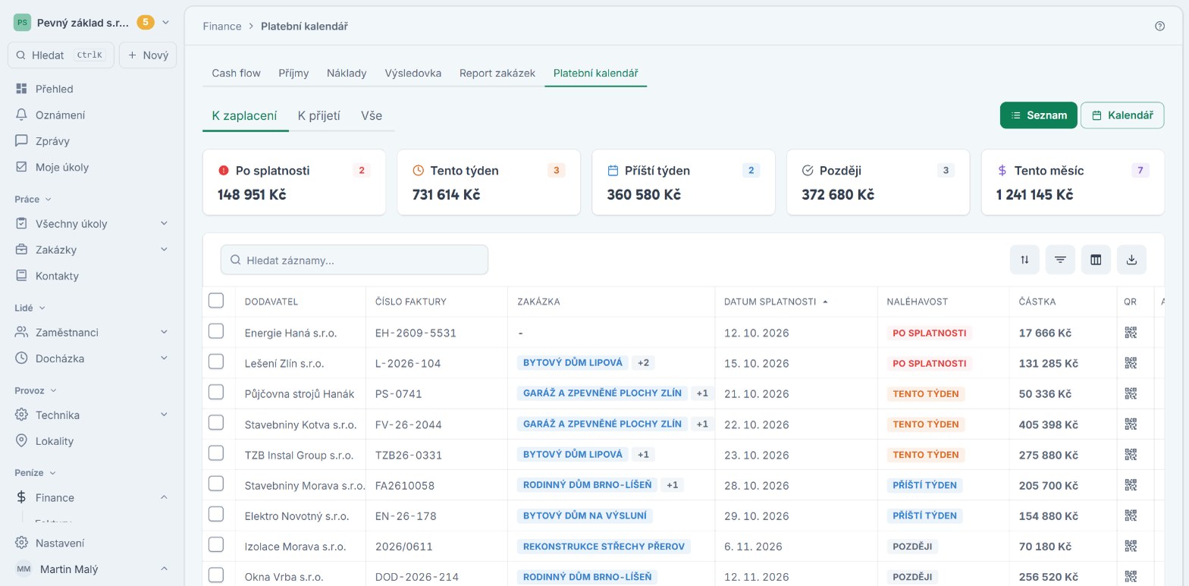Open Nastavení settings in sidebar
This screenshot has height=586, width=1189.
pos(92,543)
